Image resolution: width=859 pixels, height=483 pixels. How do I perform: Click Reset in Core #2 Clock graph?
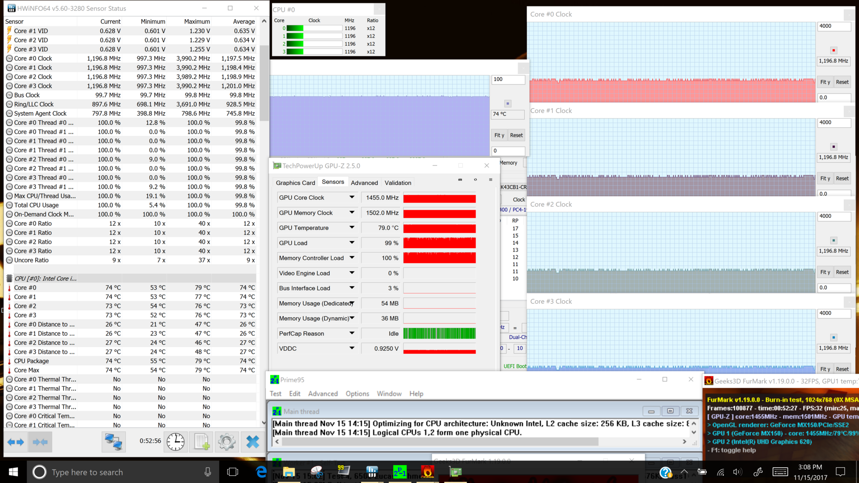coord(842,272)
